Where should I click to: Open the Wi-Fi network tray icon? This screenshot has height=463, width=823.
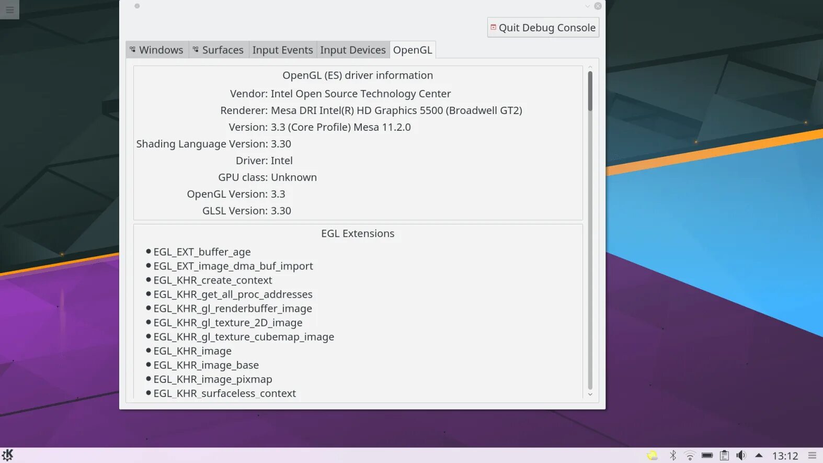coord(690,456)
